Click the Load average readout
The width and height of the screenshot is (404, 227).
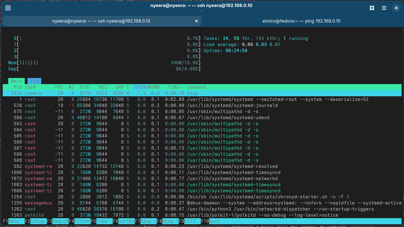tap(242, 44)
